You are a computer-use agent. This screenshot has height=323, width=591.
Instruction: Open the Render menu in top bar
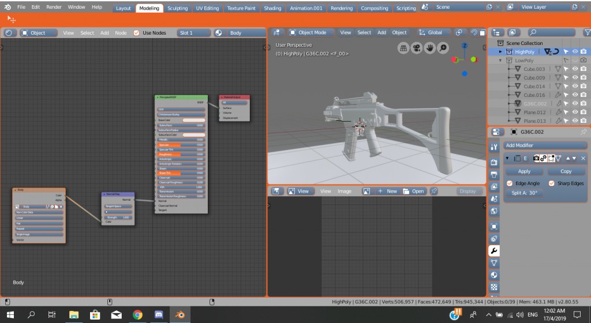(x=54, y=7)
